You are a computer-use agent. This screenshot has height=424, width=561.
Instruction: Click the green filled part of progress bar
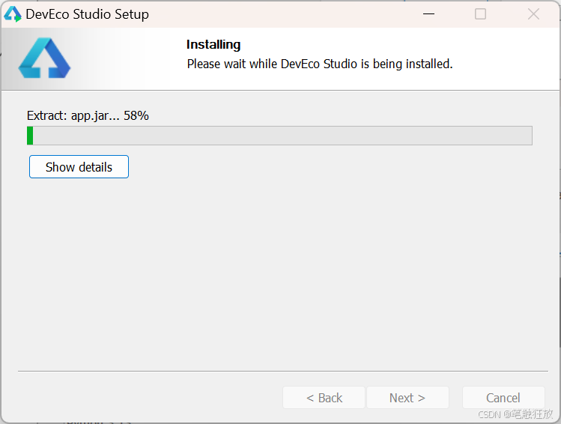pos(30,136)
